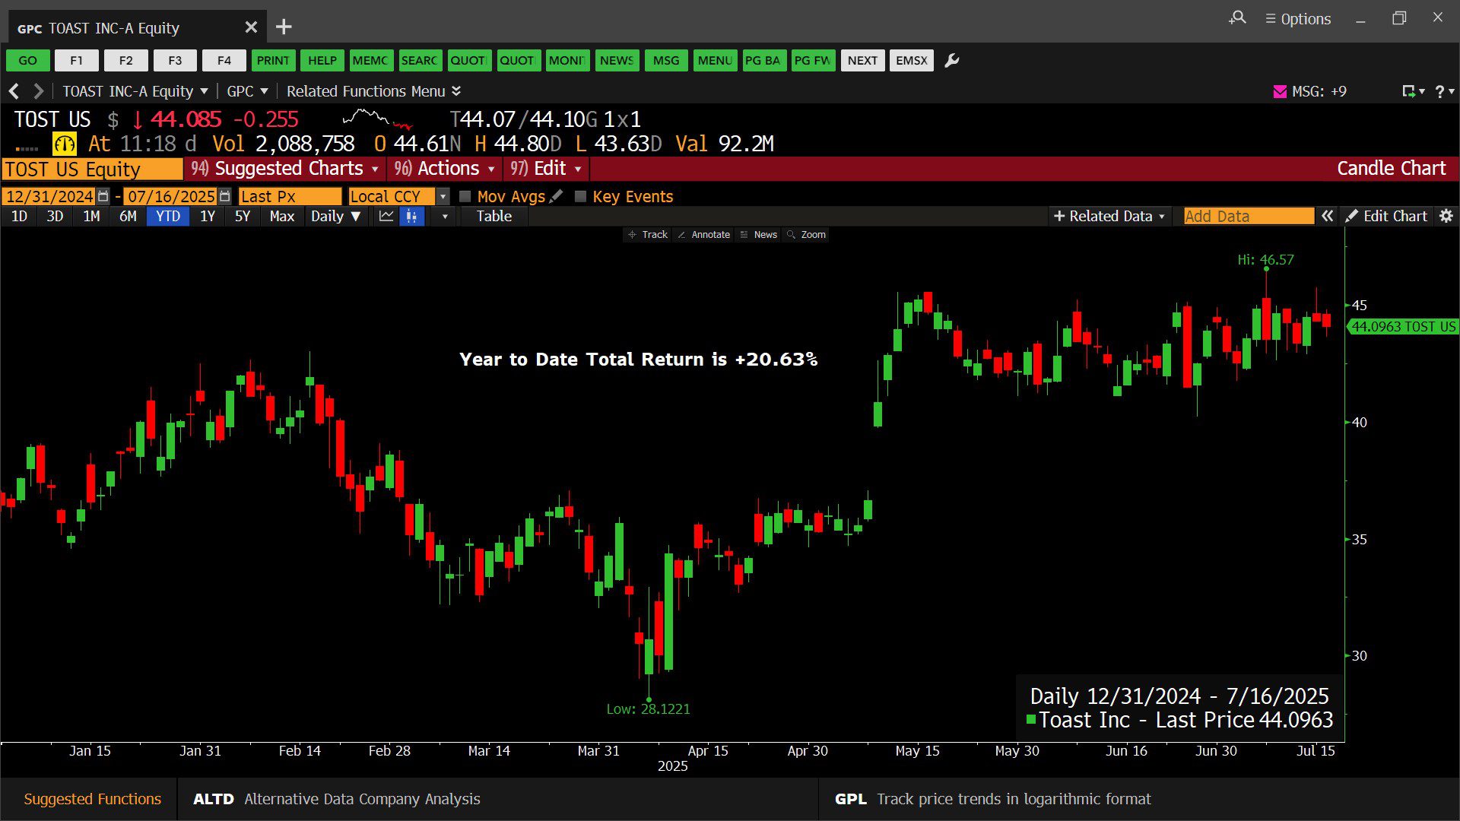Viewport: 1460px width, 821px height.
Task: Open the Options menu
Action: (1298, 19)
